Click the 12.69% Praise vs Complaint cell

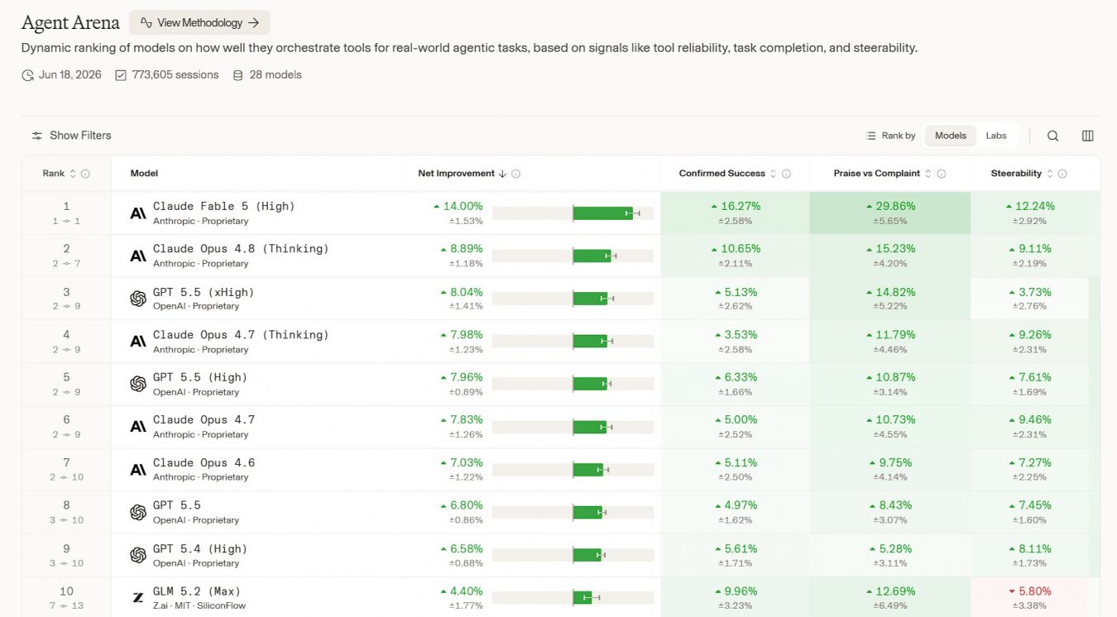889,598
